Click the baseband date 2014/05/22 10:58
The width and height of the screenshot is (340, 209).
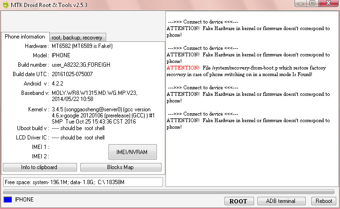point(72,99)
